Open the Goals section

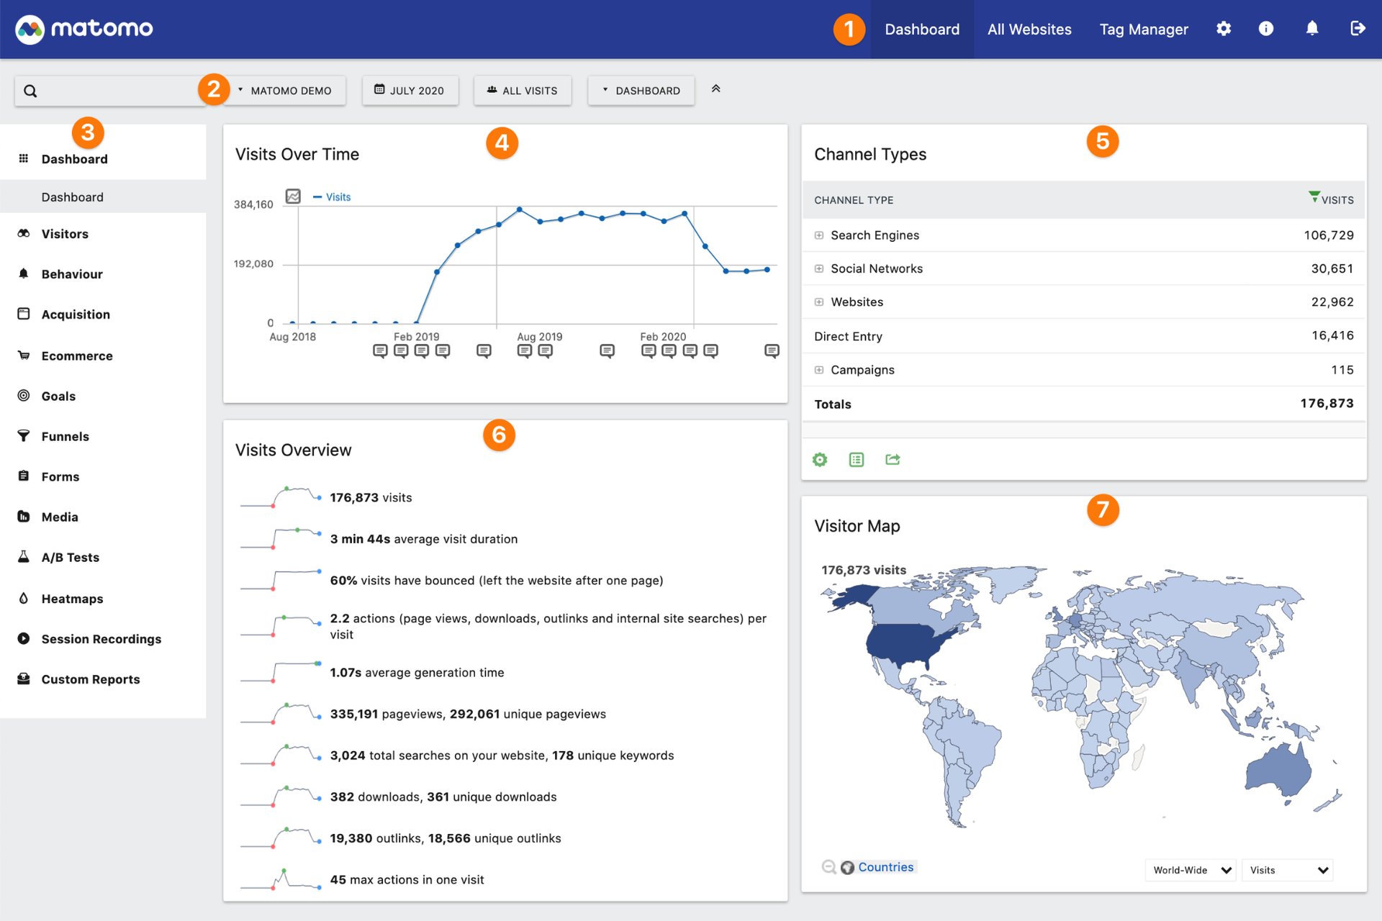[58, 396]
